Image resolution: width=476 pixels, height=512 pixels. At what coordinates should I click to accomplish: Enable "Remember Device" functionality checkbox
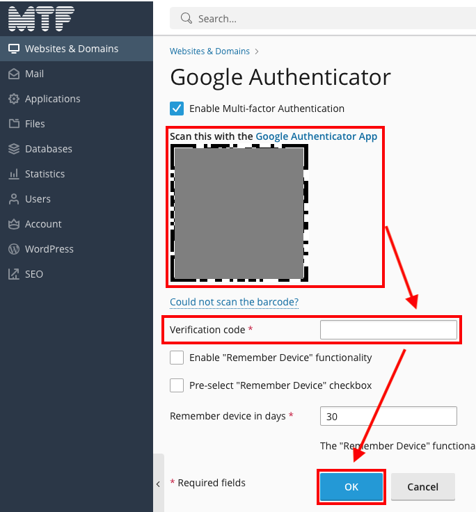point(177,358)
